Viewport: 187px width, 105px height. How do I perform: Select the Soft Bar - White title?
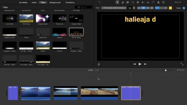pos(26,45)
